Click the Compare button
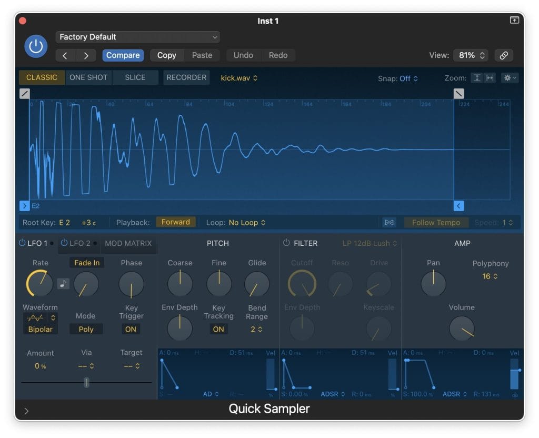 (123, 55)
